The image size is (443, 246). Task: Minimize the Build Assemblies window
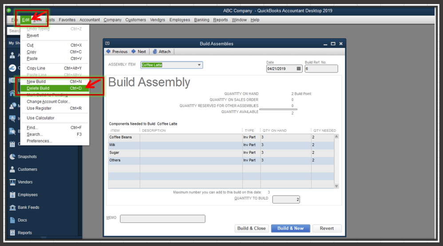pyautogui.click(x=325, y=44)
